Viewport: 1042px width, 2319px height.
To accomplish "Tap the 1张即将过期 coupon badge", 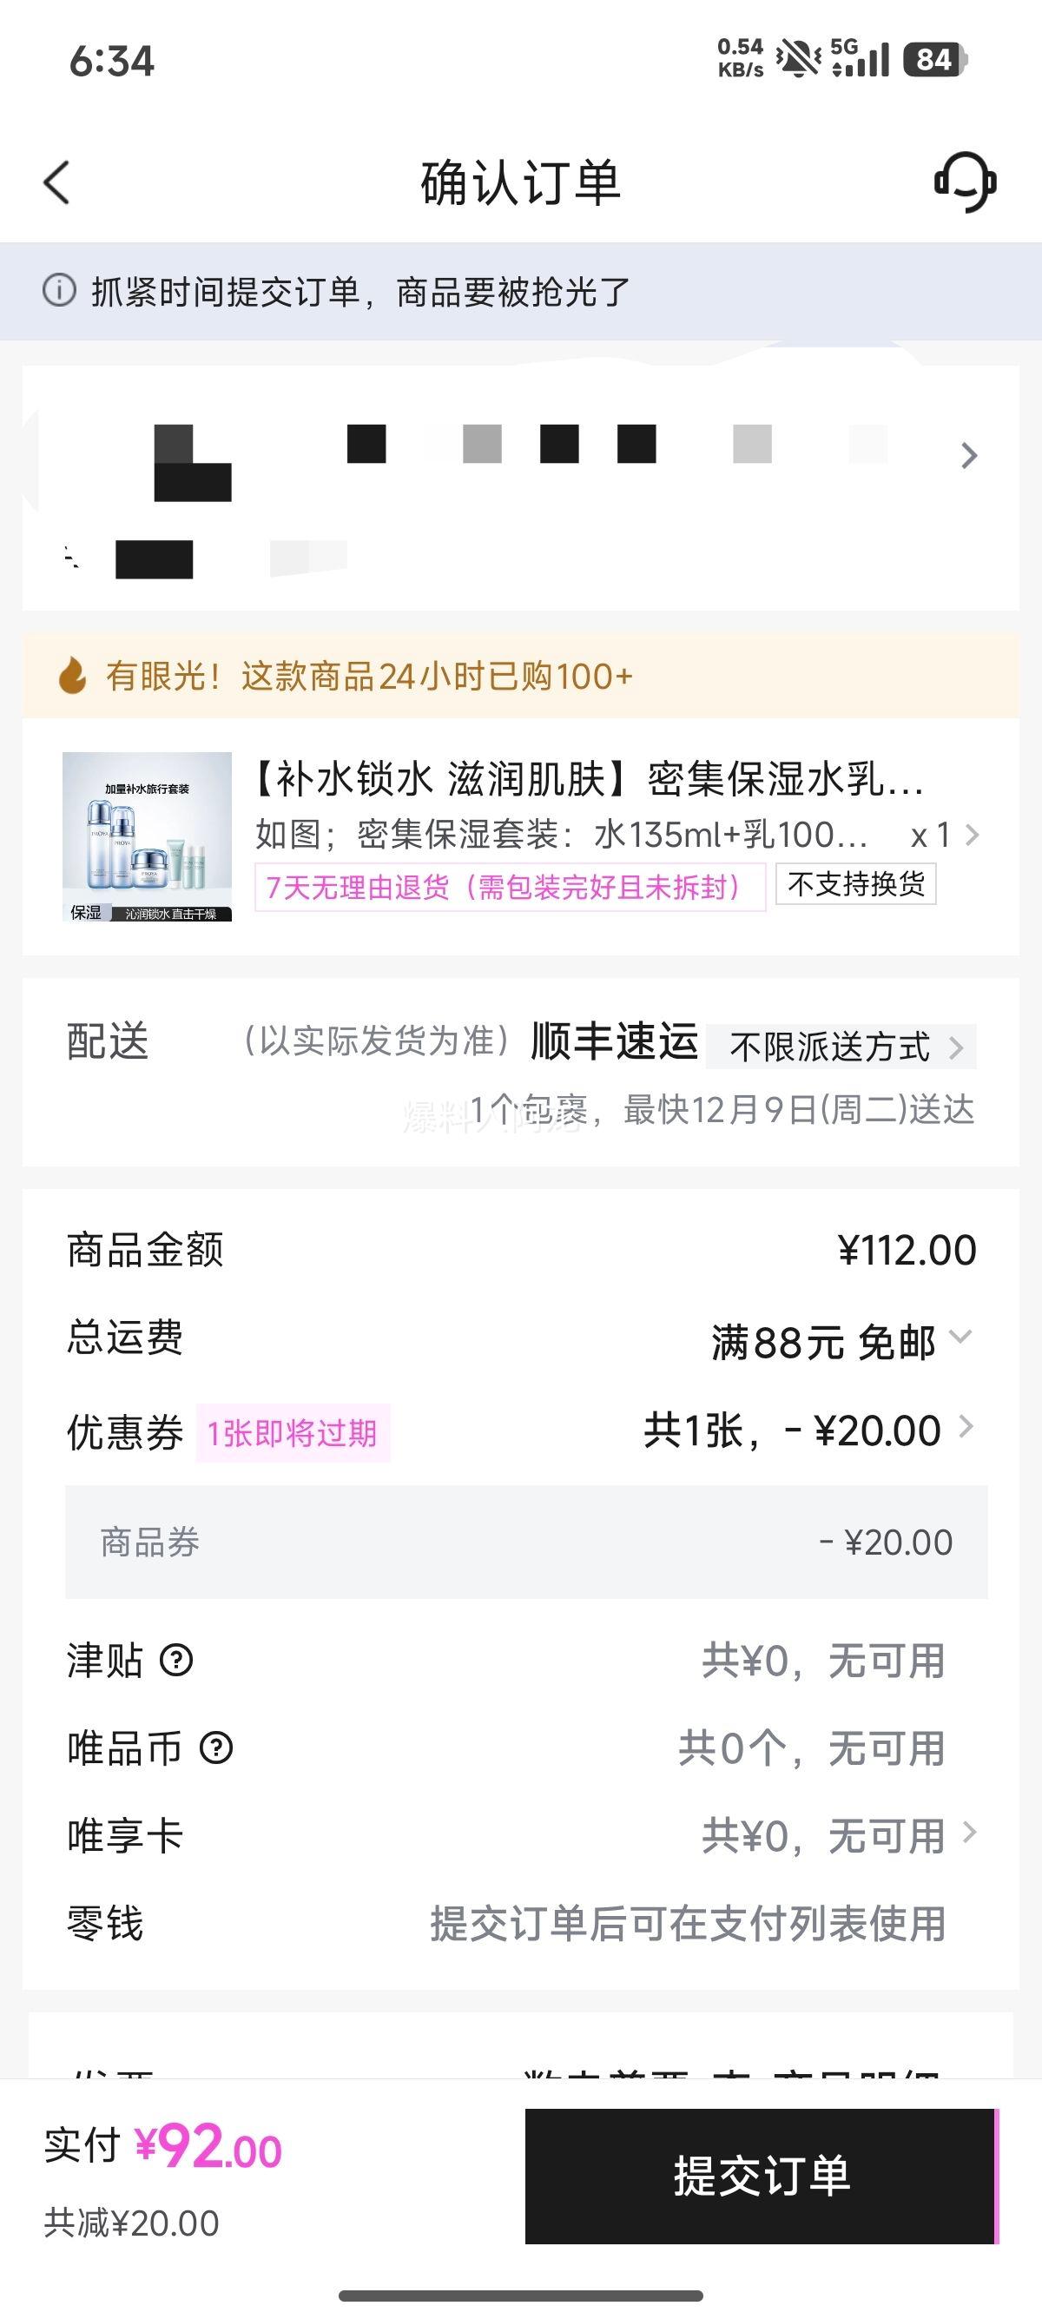I will coord(293,1432).
